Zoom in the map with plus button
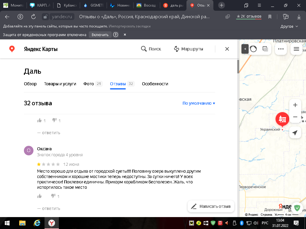Viewport: 306px width, 229px height. point(295,105)
